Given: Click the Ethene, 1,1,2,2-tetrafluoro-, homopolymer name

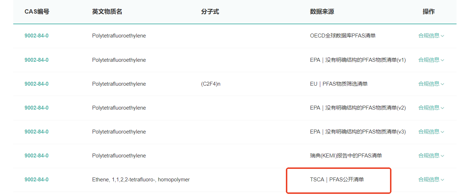Looking at the screenshot, I should [141, 180].
